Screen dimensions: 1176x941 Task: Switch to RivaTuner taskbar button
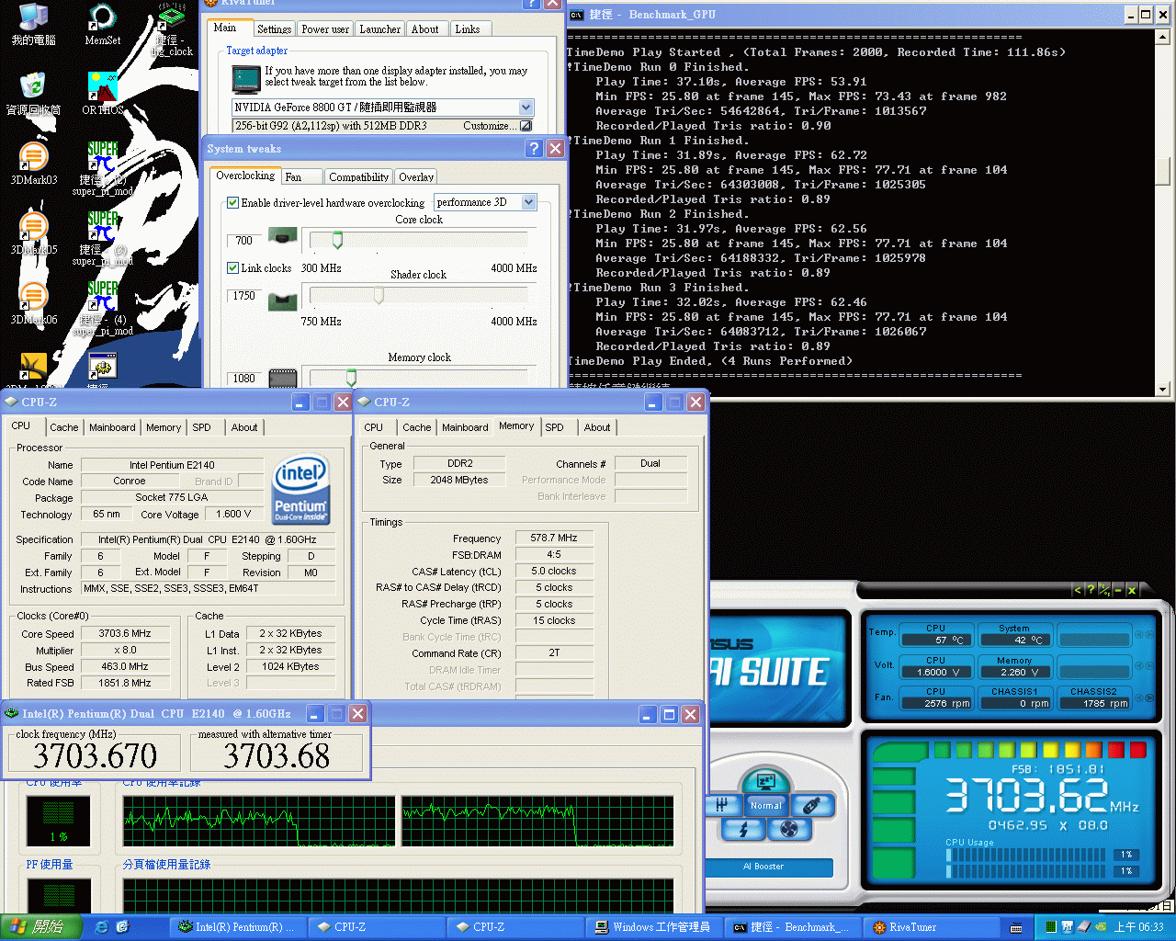(x=930, y=927)
